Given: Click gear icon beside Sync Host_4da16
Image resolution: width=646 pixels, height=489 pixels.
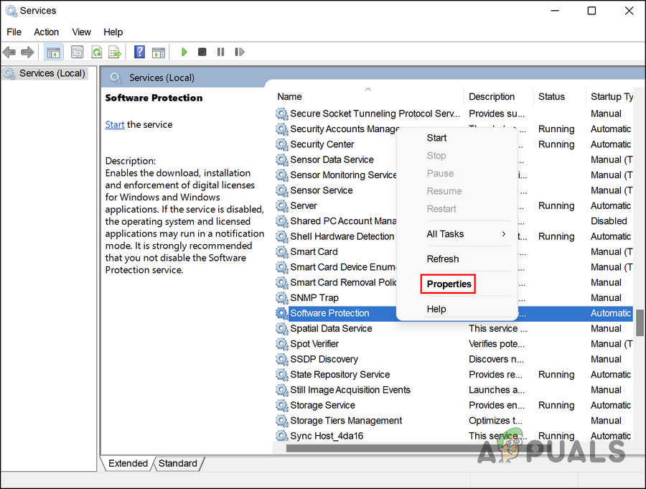Looking at the screenshot, I should click(282, 436).
